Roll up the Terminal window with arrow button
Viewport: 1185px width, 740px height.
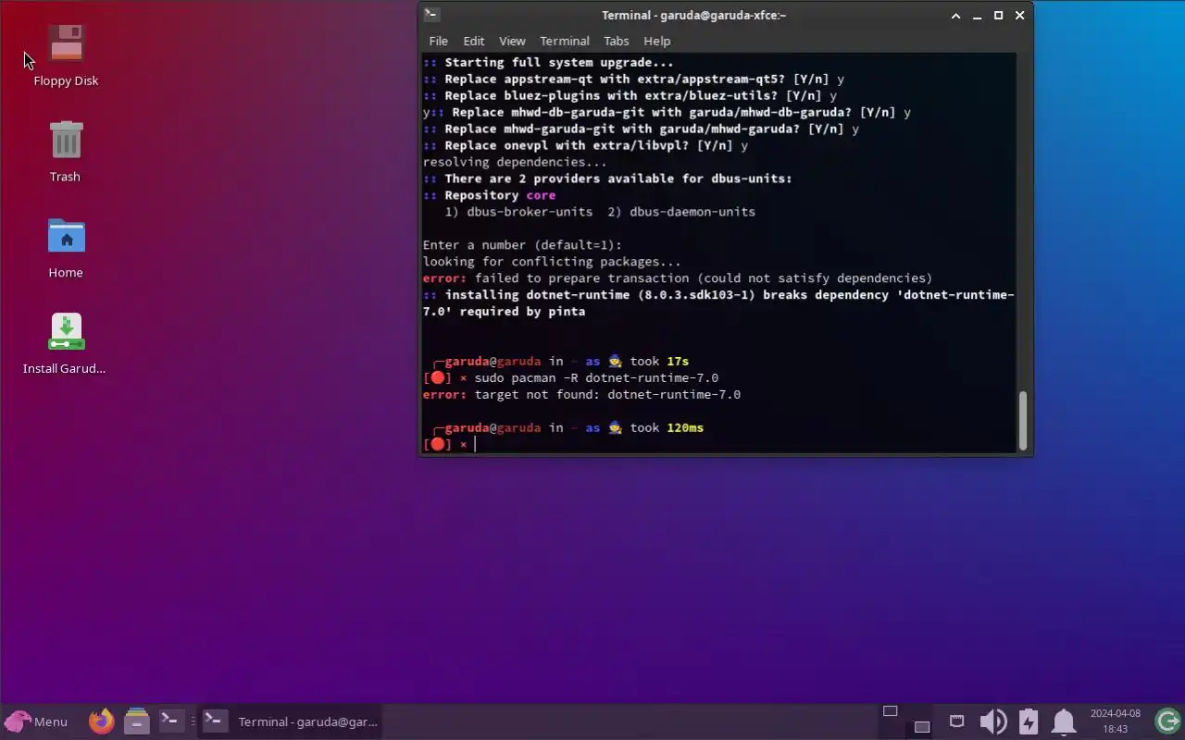[x=955, y=16]
